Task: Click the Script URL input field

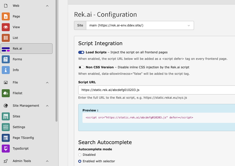Action: [x=156, y=90]
